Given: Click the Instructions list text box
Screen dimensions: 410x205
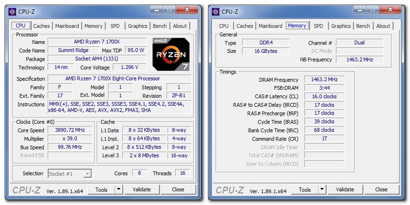Looking at the screenshot, I should point(119,107).
